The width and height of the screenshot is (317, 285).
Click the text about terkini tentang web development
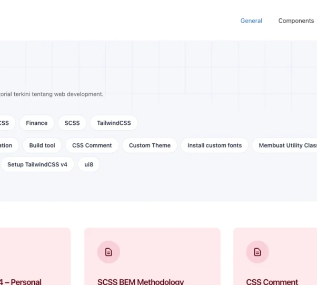(x=52, y=94)
